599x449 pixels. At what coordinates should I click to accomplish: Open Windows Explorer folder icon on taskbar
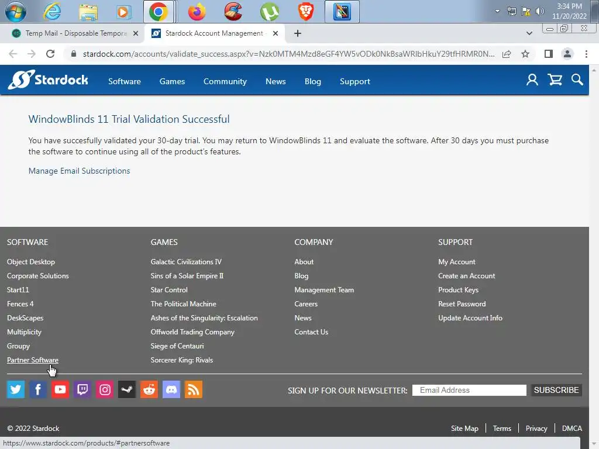88,12
